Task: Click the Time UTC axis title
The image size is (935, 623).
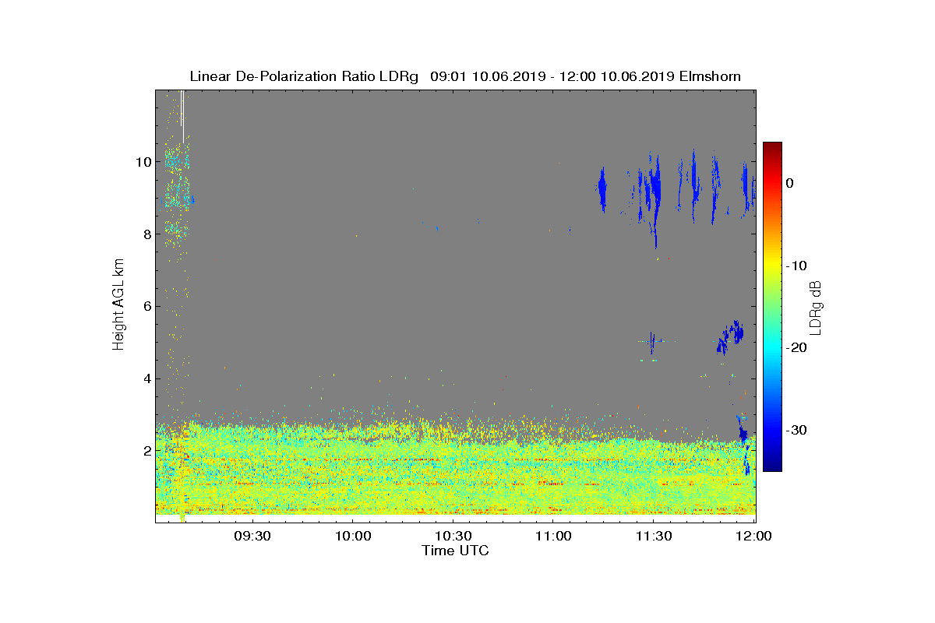Action: 455,551
